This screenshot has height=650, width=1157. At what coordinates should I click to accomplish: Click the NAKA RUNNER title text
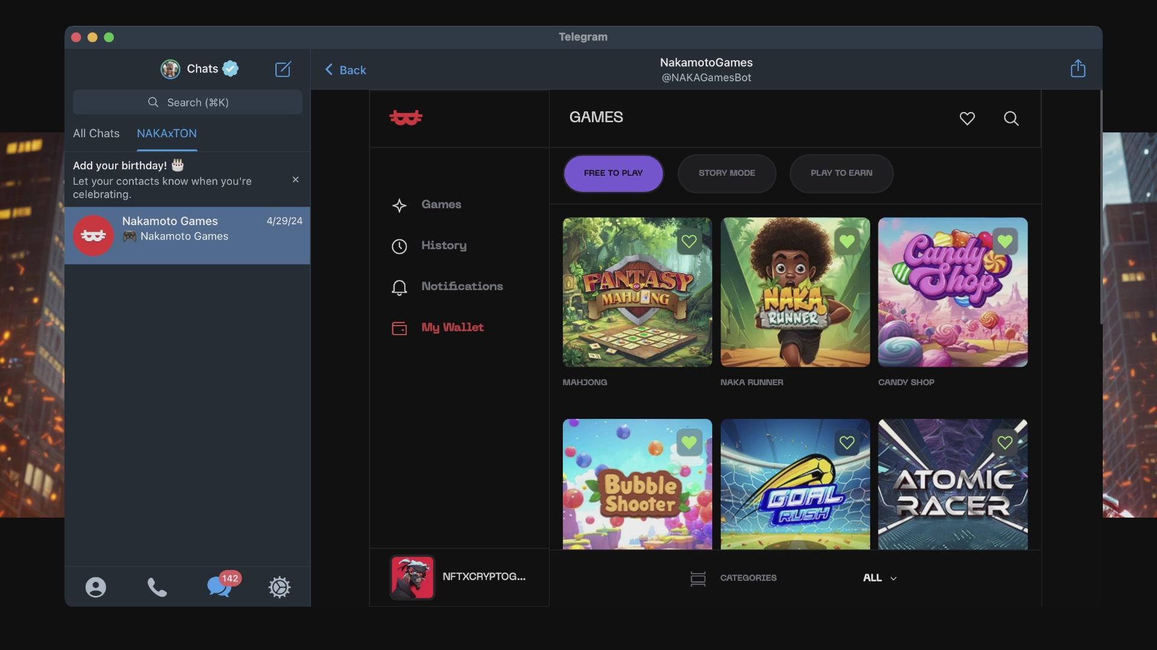(x=751, y=383)
